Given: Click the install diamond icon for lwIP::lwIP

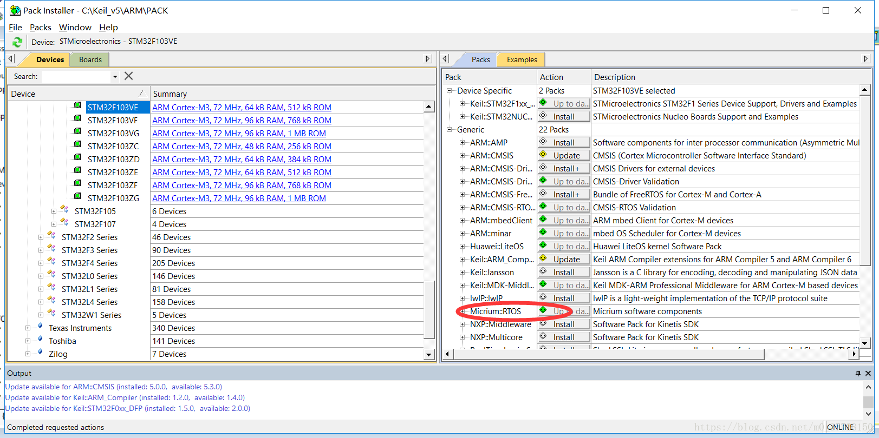Looking at the screenshot, I should click(543, 297).
